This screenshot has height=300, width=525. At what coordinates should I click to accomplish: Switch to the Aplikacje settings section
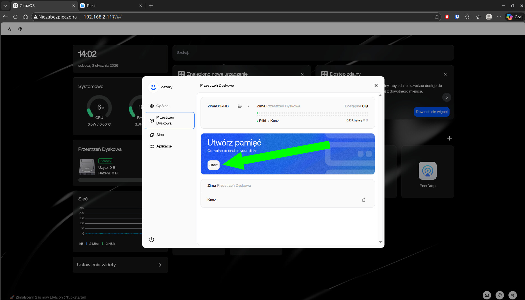pos(164,146)
